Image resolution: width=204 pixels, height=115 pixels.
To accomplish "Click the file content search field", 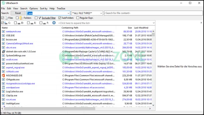I will (153, 13).
